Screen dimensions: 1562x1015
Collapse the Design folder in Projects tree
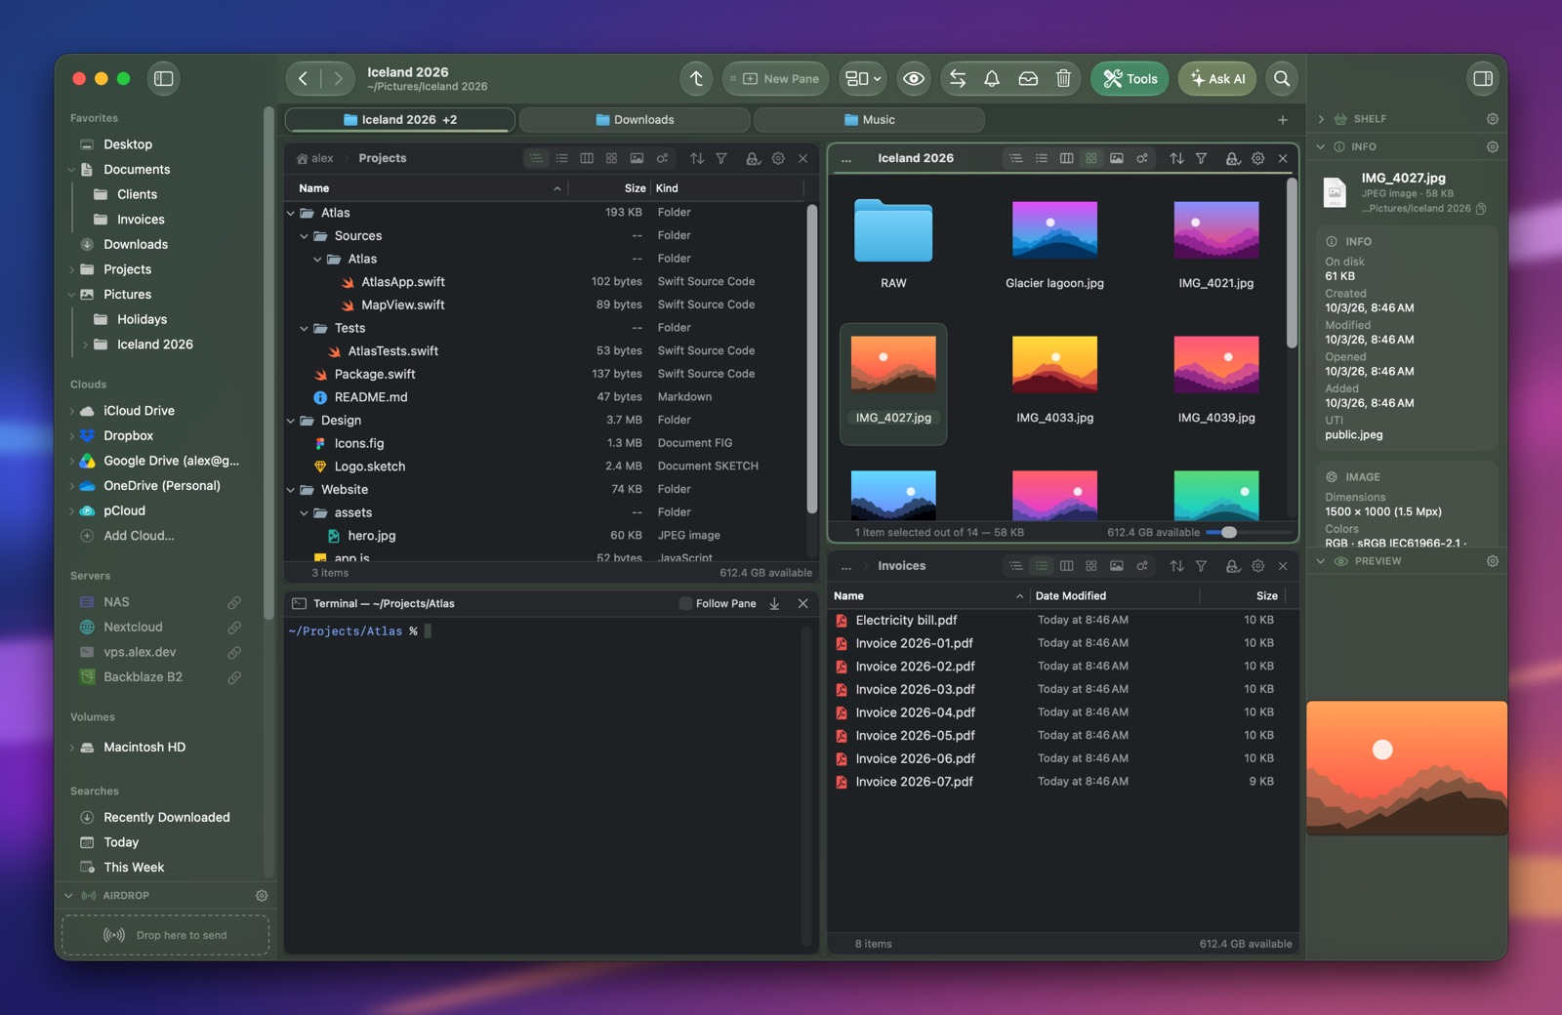[291, 421]
